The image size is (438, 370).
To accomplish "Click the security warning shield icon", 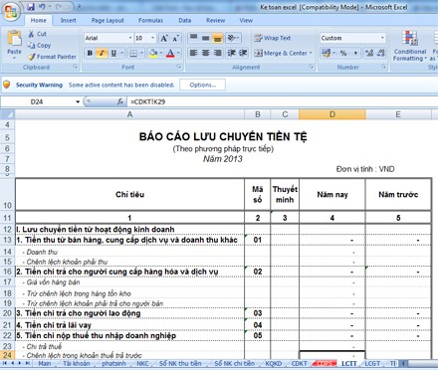I will tap(7, 85).
